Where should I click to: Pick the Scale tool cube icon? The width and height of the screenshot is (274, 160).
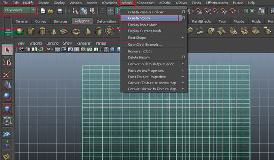(7, 109)
